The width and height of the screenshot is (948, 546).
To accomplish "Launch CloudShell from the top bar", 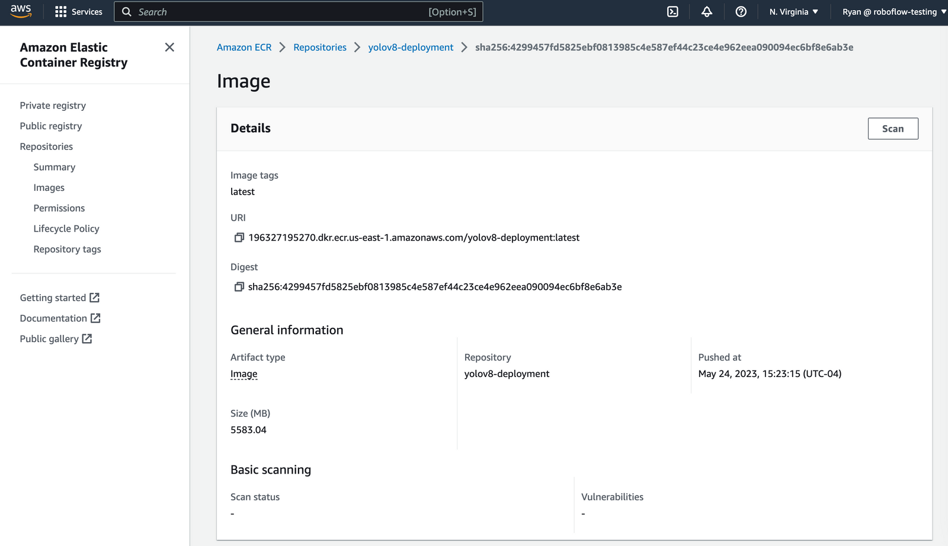I will [x=672, y=11].
